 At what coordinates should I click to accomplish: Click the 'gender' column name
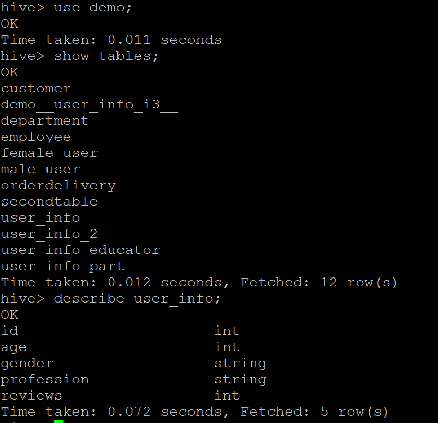(27, 364)
